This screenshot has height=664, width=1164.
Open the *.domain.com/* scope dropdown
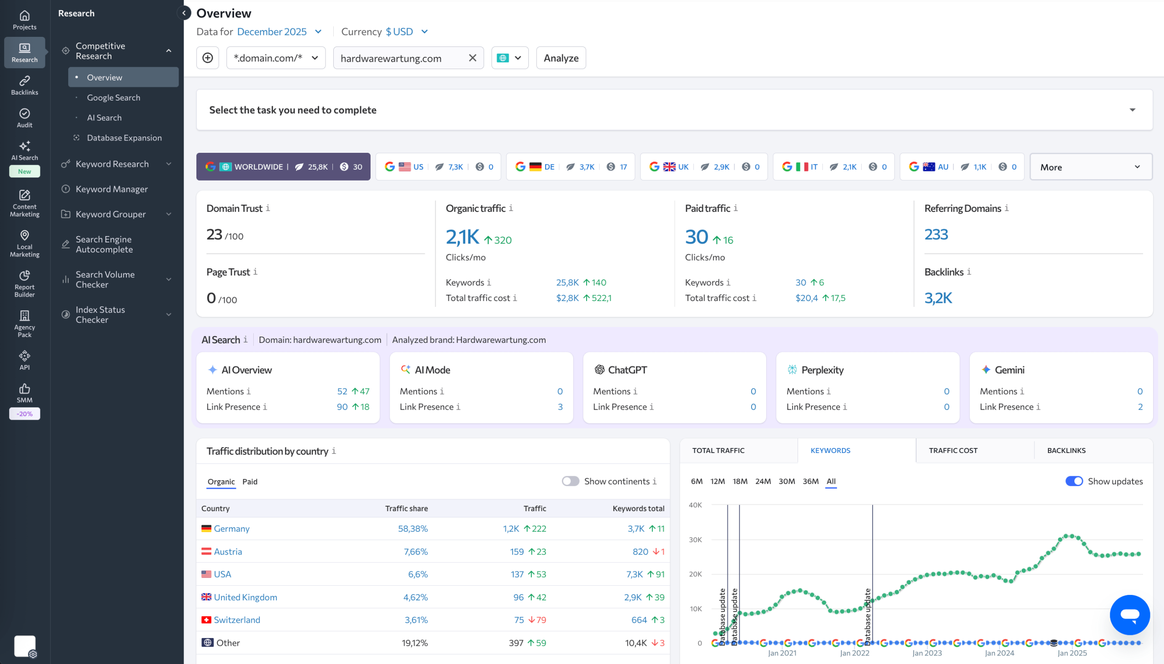276,58
